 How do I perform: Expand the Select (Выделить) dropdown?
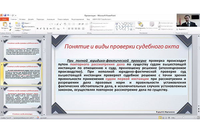coord(182,29)
